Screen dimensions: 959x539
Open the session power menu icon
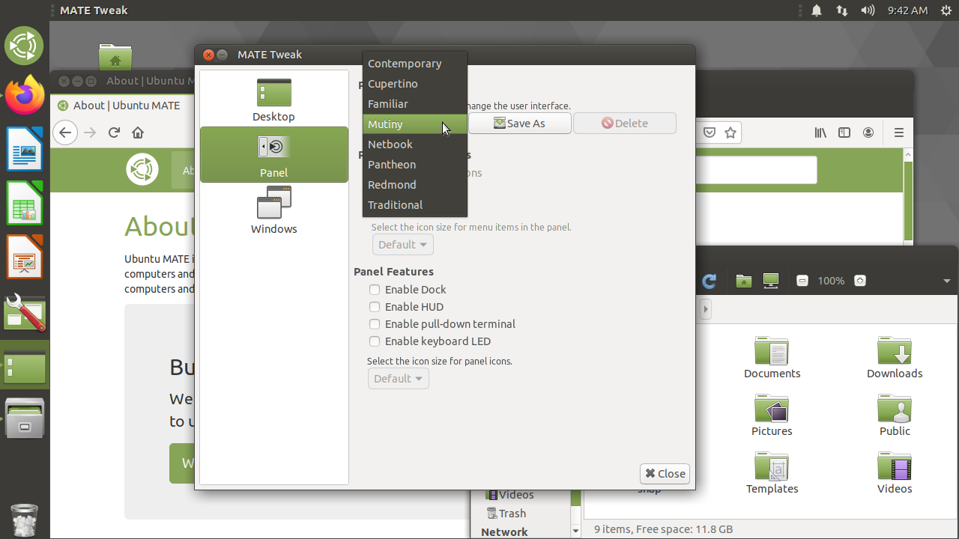pyautogui.click(x=946, y=10)
